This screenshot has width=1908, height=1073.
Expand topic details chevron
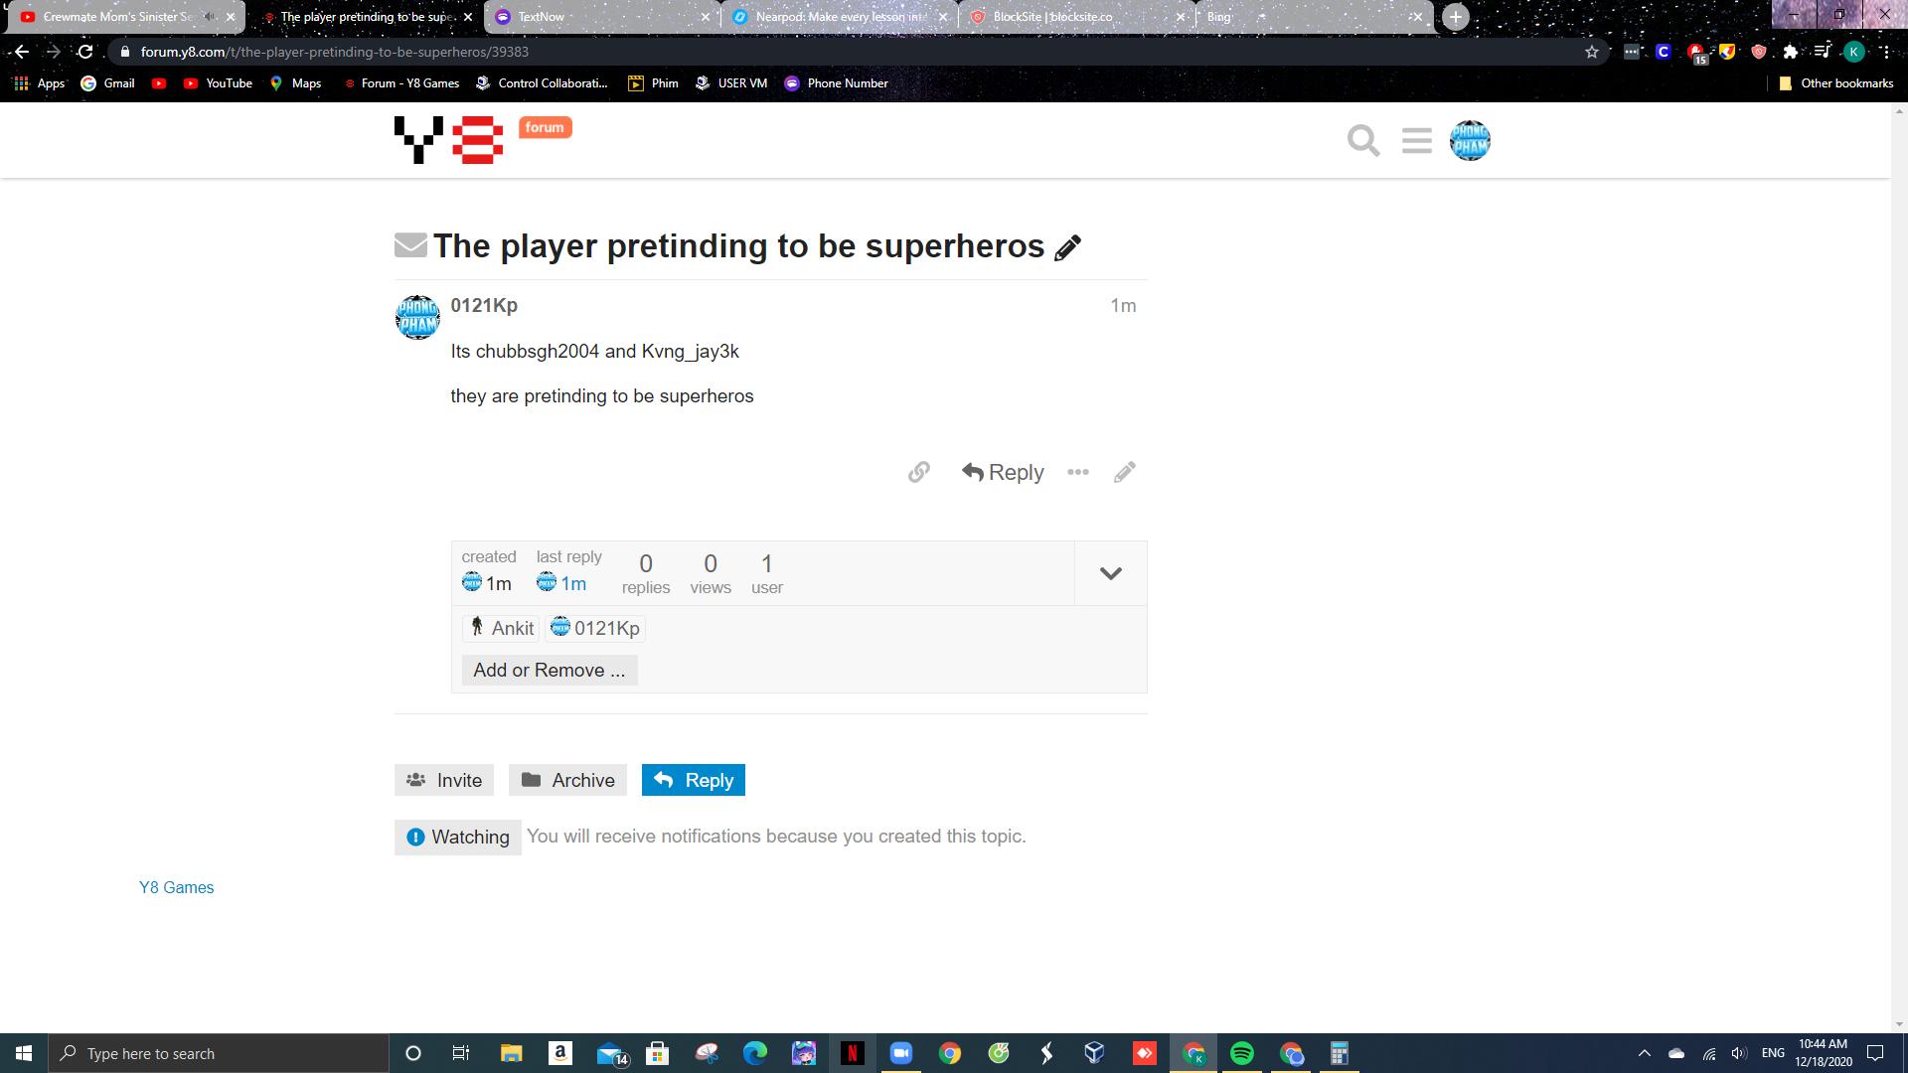coord(1111,573)
